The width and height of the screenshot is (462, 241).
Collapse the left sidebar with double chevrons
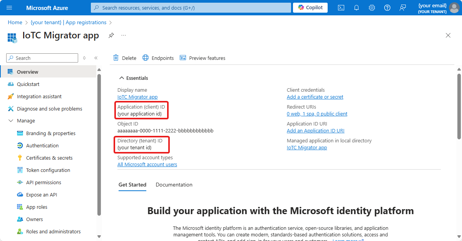point(96,58)
